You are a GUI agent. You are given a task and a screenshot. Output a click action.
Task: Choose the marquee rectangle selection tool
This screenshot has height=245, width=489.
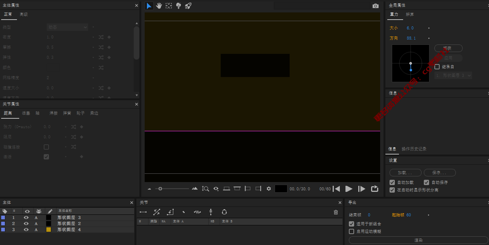coord(169,6)
